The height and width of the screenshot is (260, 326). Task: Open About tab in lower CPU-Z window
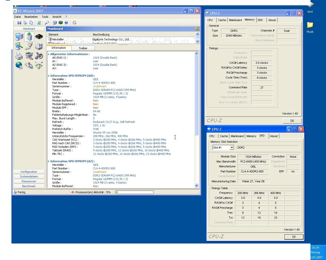coord(274,136)
